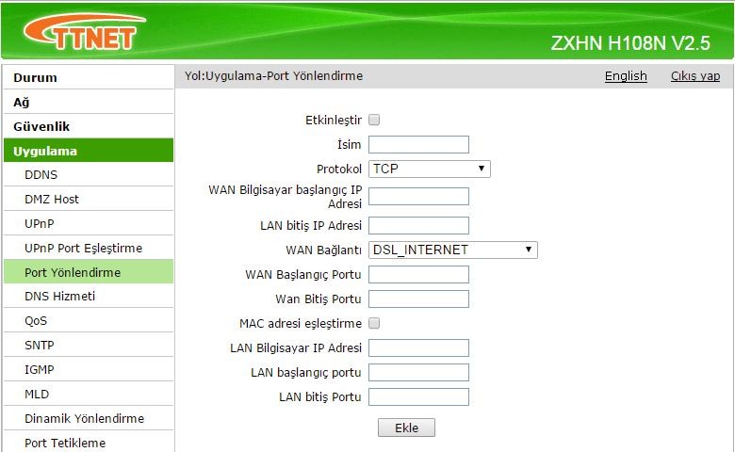Open DMZ Host page
The image size is (735, 452).
(89, 199)
